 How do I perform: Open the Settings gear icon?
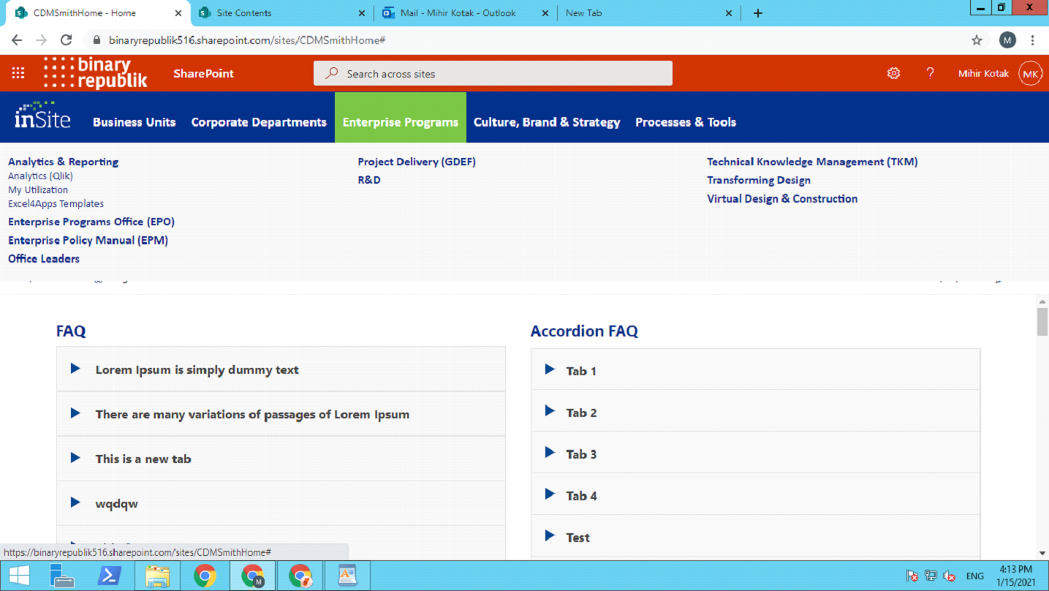tap(893, 73)
